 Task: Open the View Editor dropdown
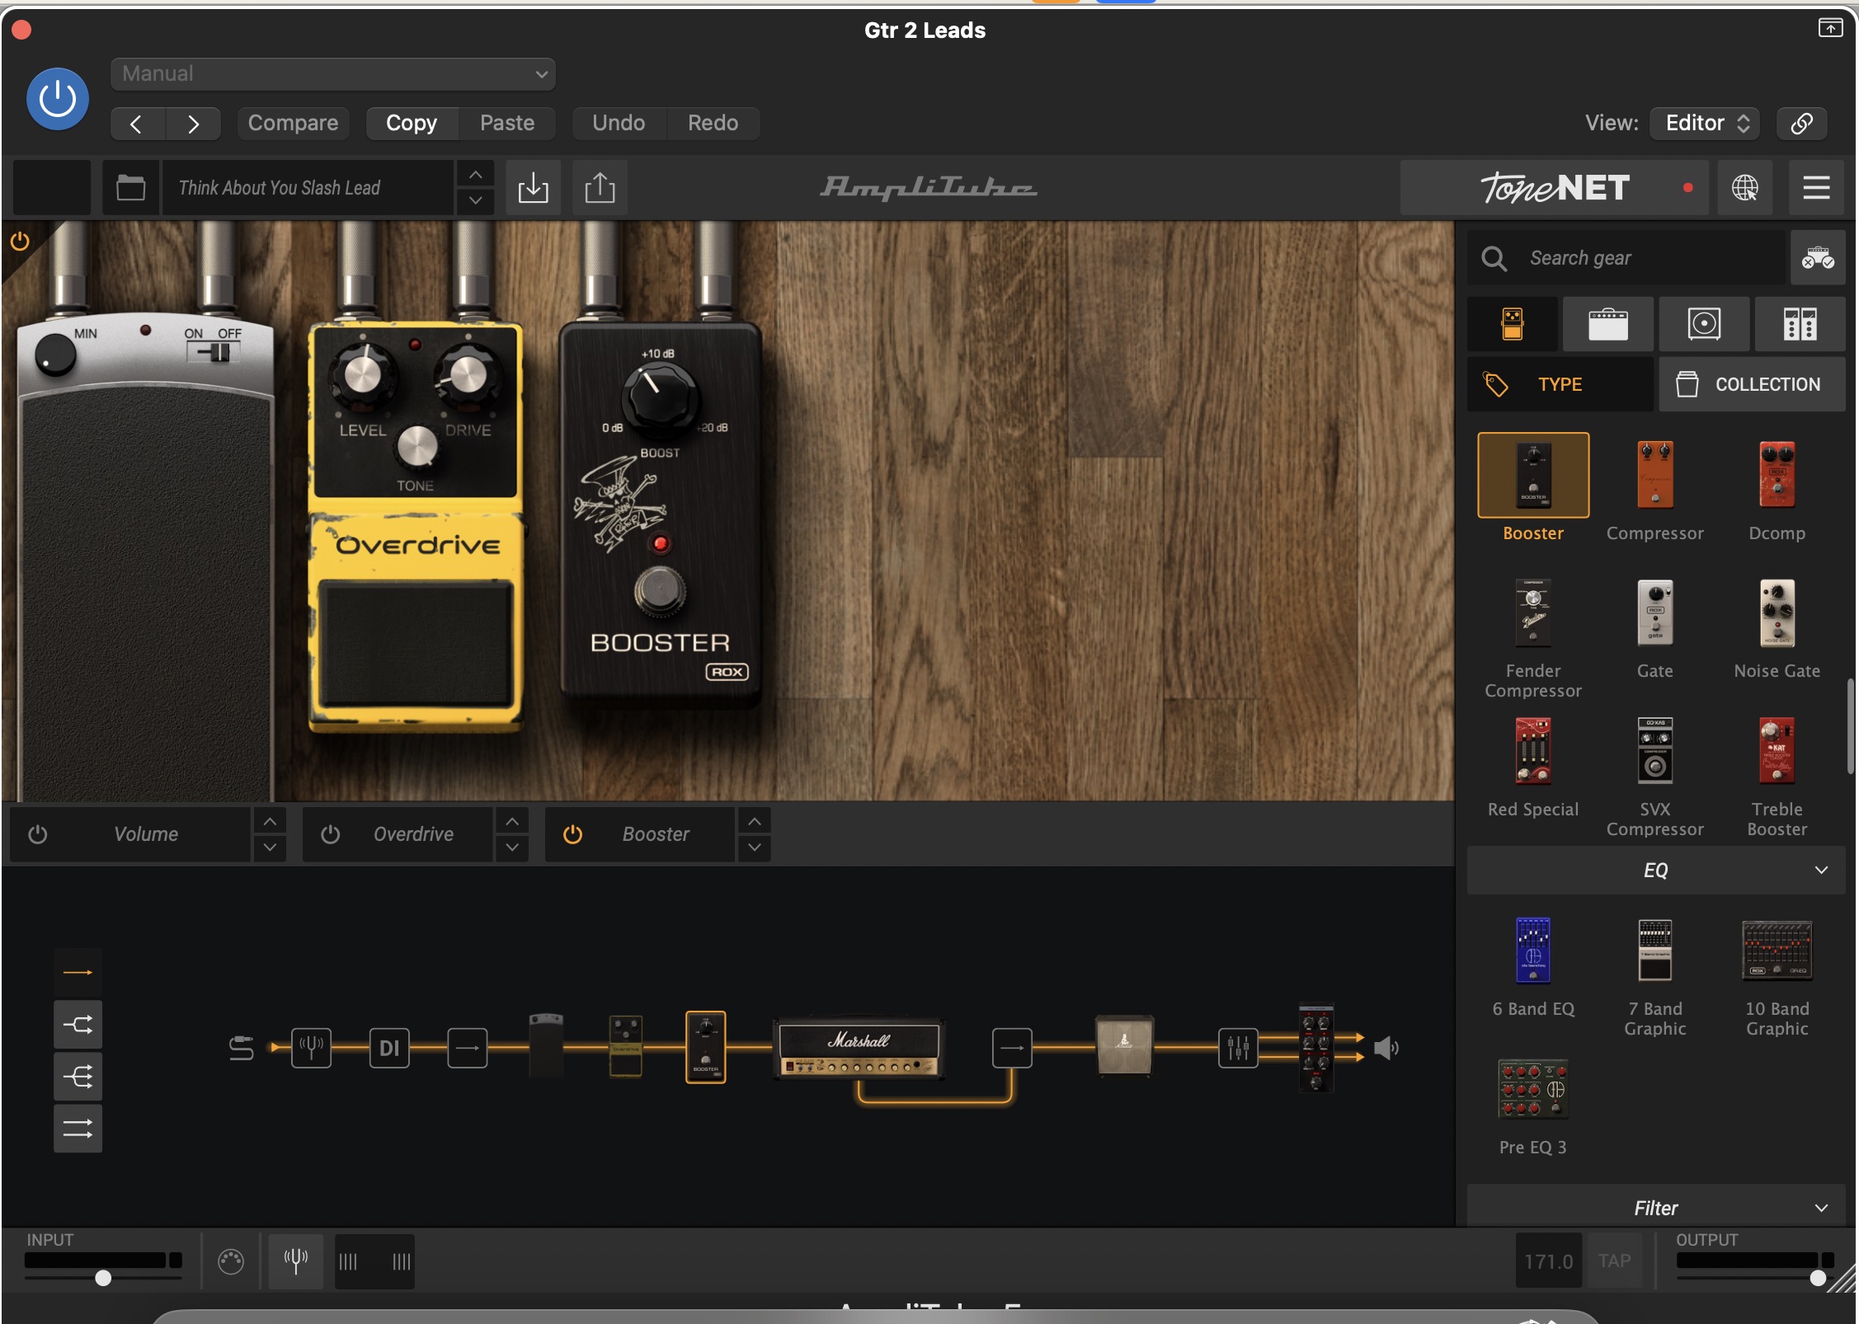(x=1705, y=123)
